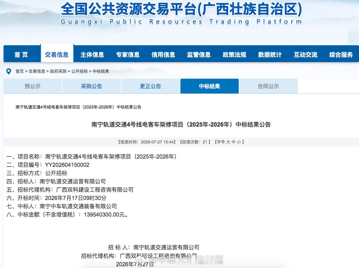Open 政策法规 navigation item

234,54
